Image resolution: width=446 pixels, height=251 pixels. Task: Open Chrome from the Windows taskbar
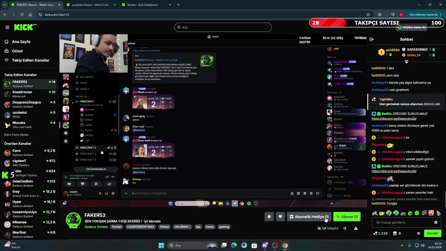click(285, 245)
